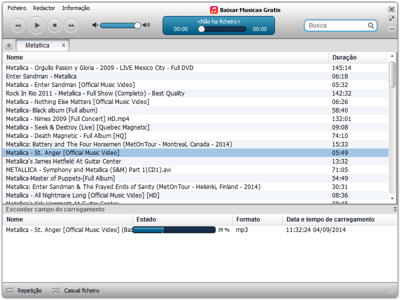Skip forward with the fast-forward button
This screenshot has width=400, height=300.
click(x=71, y=25)
